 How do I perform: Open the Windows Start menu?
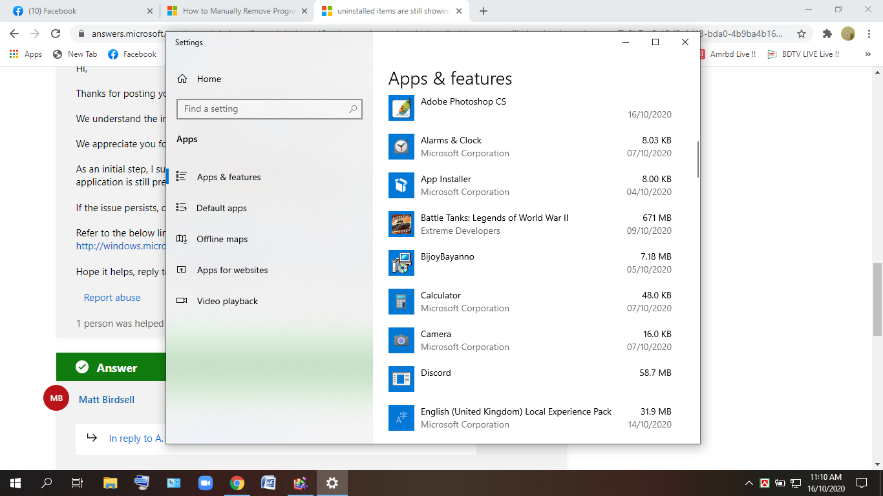(x=16, y=483)
